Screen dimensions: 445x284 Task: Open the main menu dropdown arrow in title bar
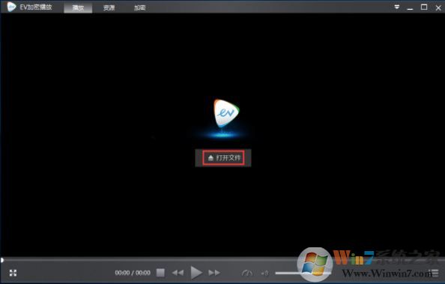click(397, 7)
